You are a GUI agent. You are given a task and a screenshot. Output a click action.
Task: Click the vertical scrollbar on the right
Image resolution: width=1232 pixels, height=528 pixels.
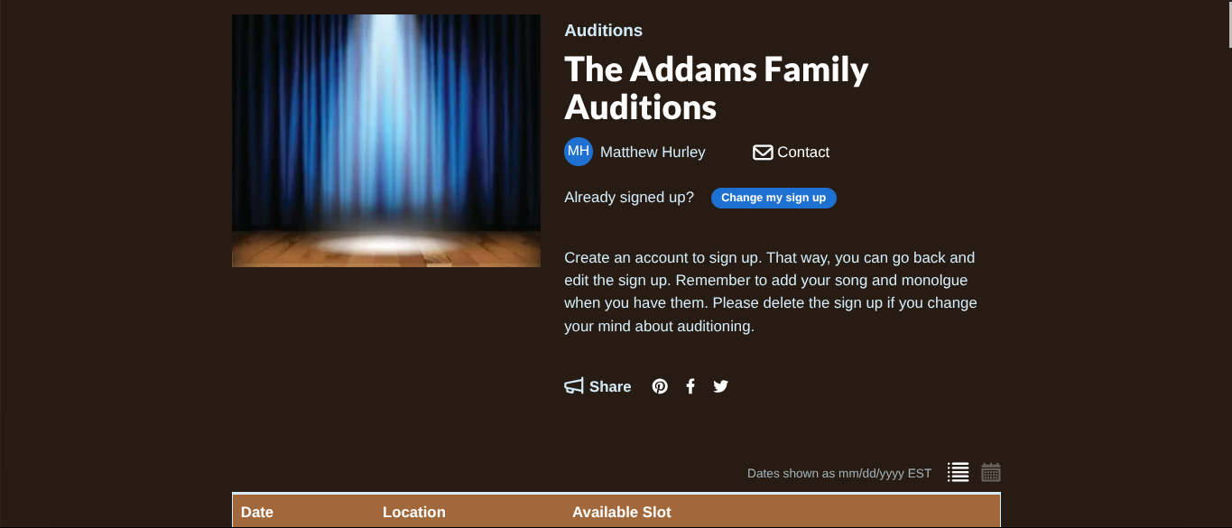pos(1226,23)
